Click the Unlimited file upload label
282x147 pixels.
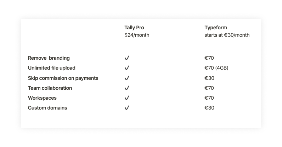pos(52,68)
